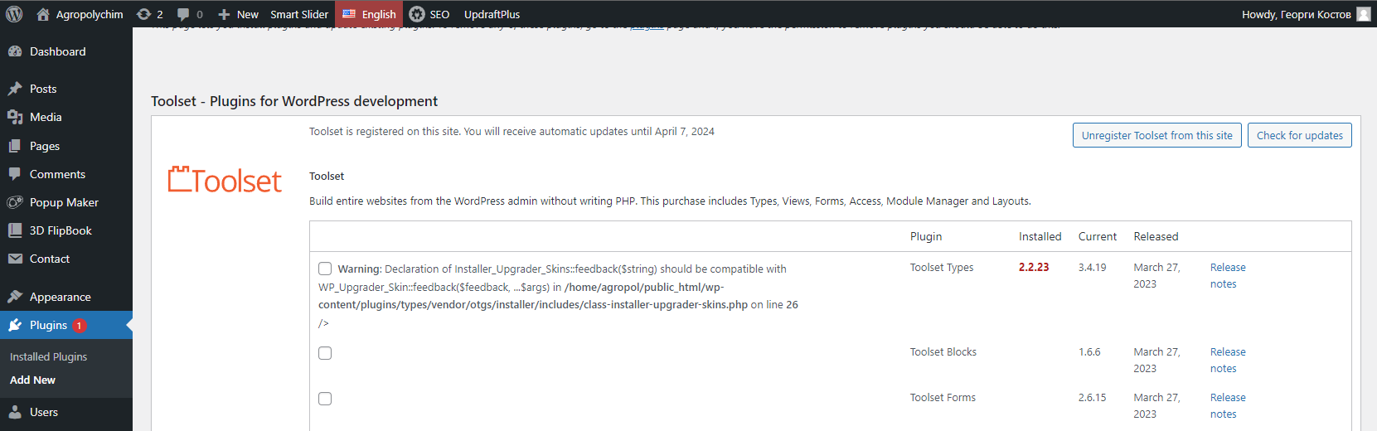Viewport: 1377px width, 431px height.
Task: Tick the Toolset Blocks checkbox
Action: [325, 353]
